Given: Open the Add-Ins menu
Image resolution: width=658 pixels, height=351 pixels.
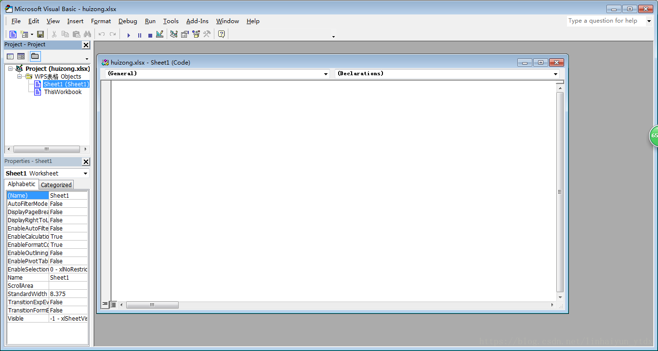Looking at the screenshot, I should click(x=197, y=21).
